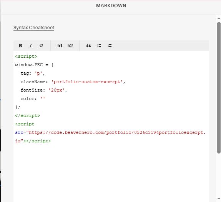Image resolution: width=221 pixels, height=202 pixels.
Task: Click the window.PEC declaration line
Action: 34,65
